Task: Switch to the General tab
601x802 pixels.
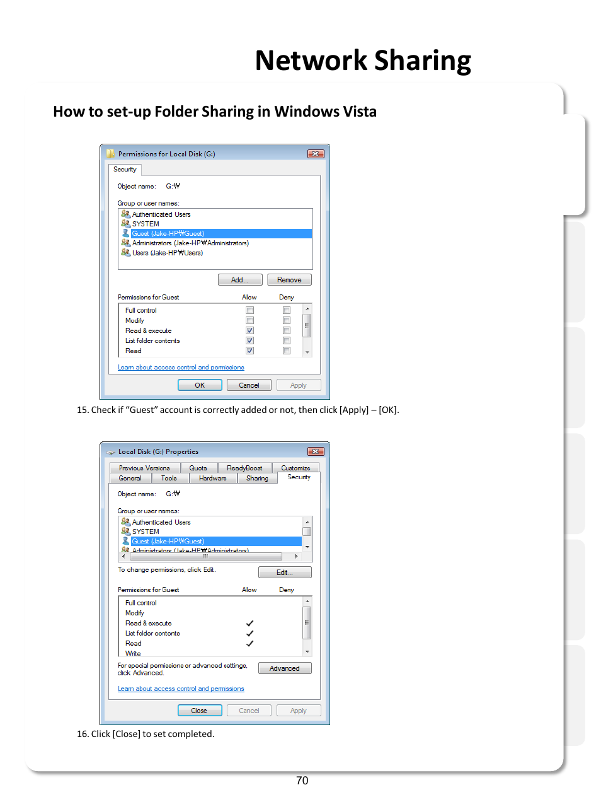Action: pos(130,478)
